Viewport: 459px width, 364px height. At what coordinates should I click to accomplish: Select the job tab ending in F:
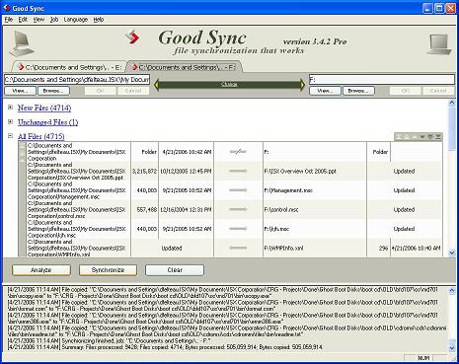[x=184, y=67]
